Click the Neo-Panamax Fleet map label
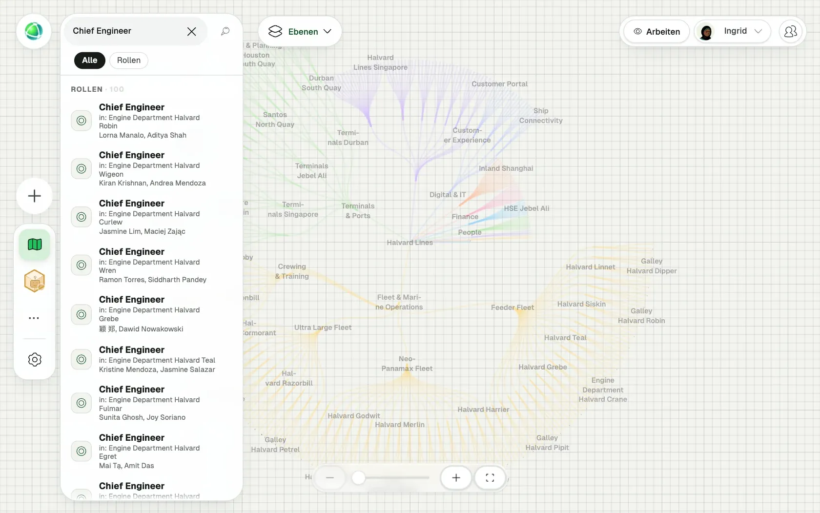 coord(407,364)
